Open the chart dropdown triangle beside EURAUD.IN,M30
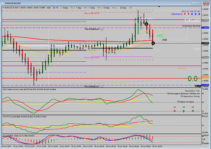 coord(3,8)
